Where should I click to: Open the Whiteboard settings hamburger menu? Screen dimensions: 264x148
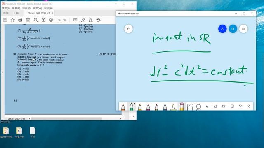(243, 29)
